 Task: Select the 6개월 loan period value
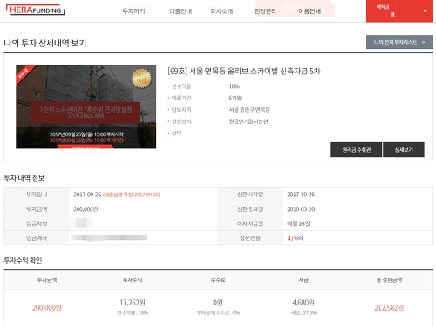click(x=235, y=98)
